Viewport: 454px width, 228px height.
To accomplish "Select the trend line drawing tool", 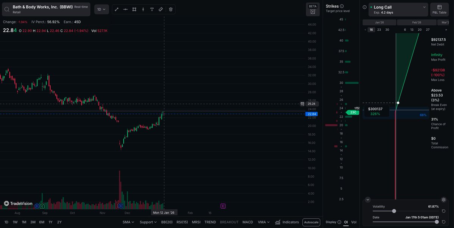I will click(117, 9).
